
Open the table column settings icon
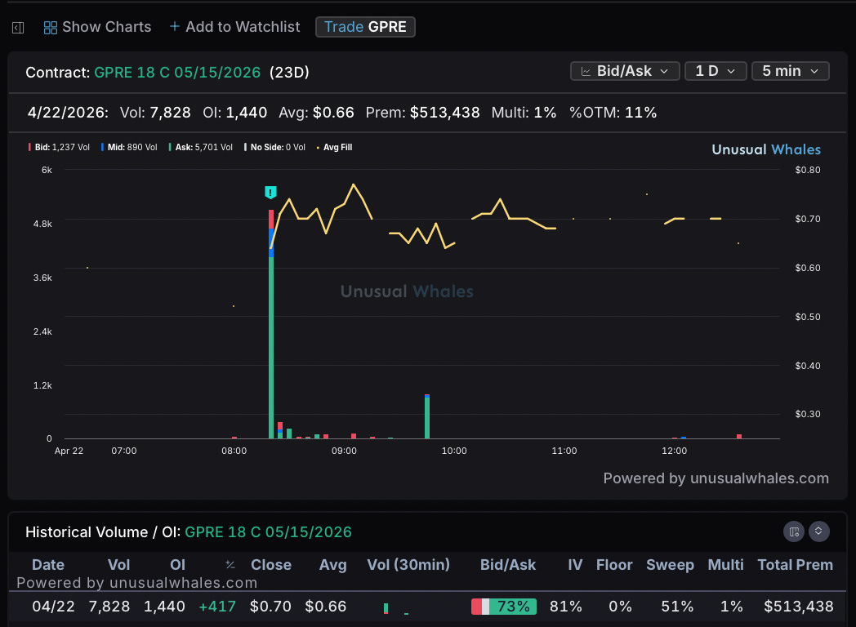(794, 531)
